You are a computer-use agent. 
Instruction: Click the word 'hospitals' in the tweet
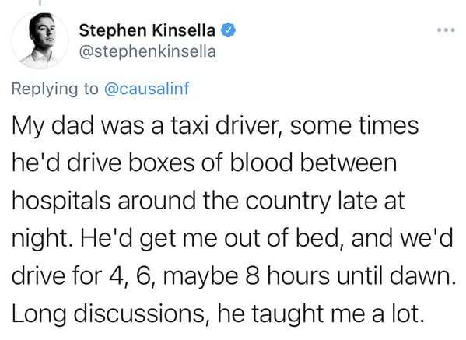(61, 202)
